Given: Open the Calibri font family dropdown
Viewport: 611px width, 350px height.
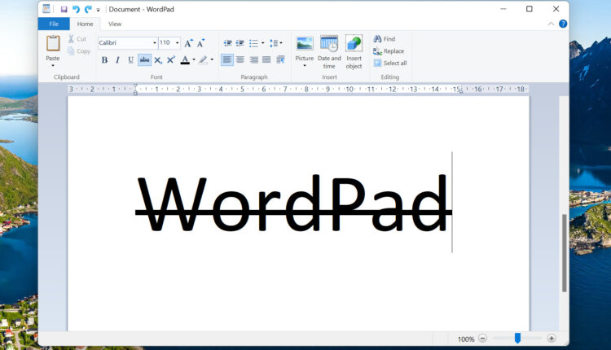Looking at the screenshot, I should [x=154, y=43].
